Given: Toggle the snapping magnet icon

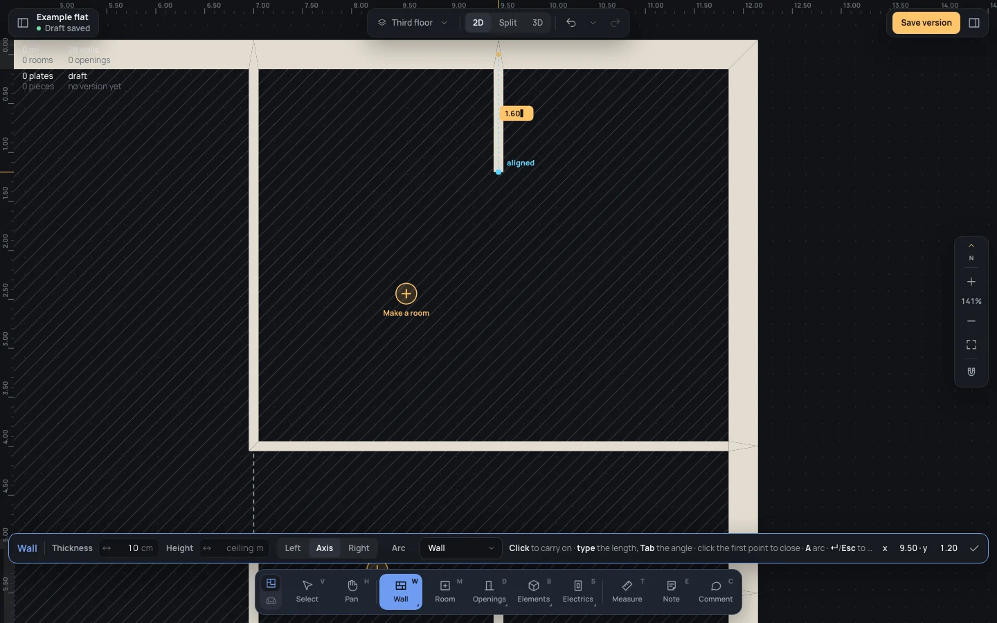Looking at the screenshot, I should pos(971,372).
